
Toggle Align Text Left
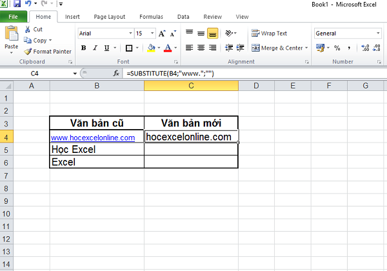189,48
